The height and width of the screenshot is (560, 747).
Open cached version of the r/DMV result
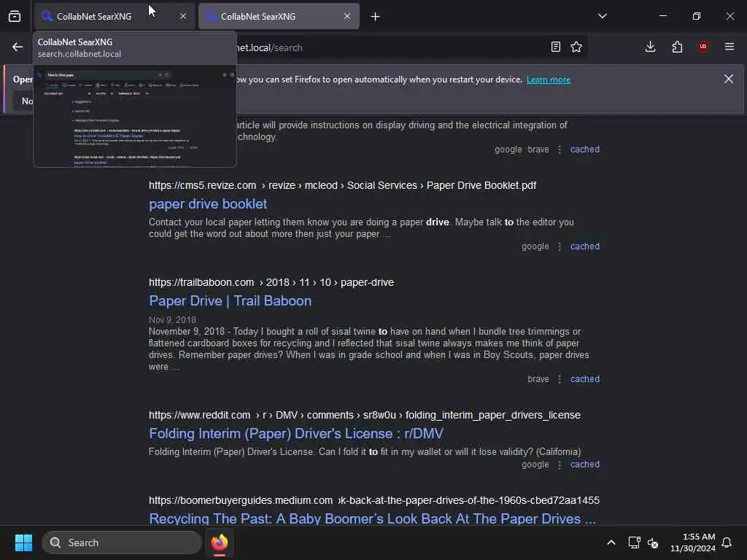(x=584, y=464)
